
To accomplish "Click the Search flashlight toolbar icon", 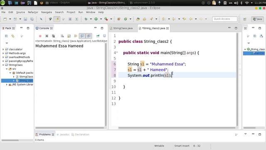I will point(151,19).
